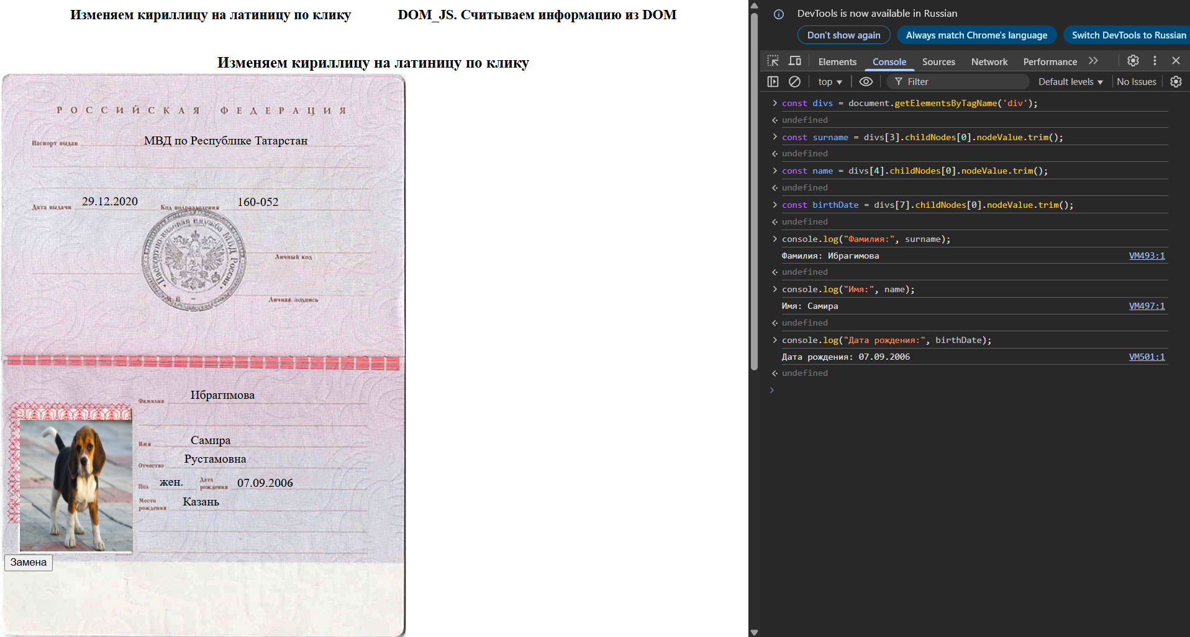This screenshot has width=1190, height=637.
Task: Activate the inspect element picker icon
Action: click(773, 61)
